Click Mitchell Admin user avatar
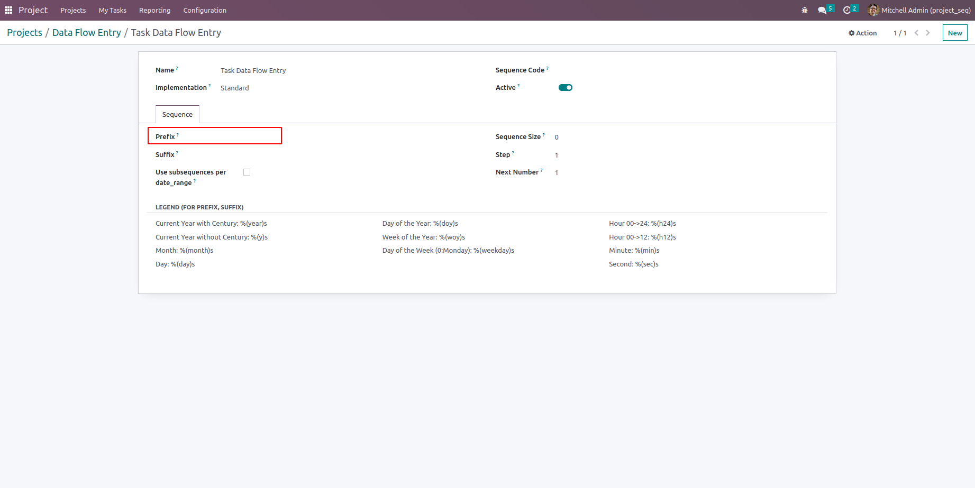 pos(873,10)
